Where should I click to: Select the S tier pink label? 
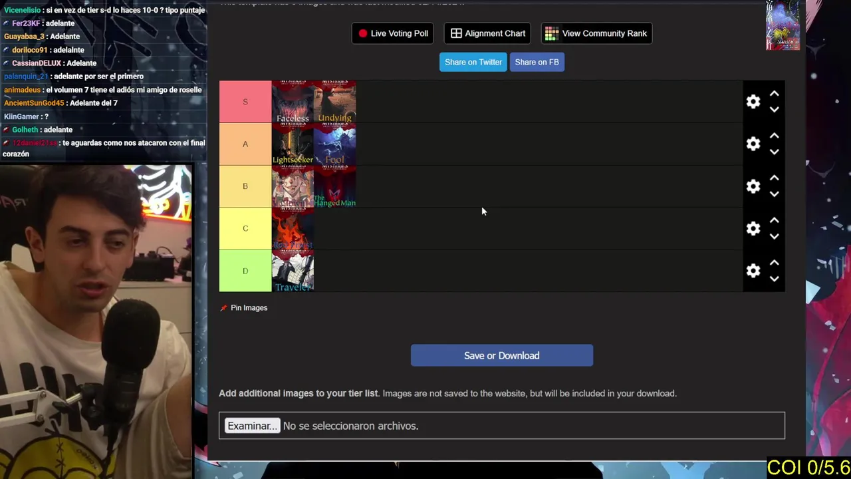[x=245, y=102]
